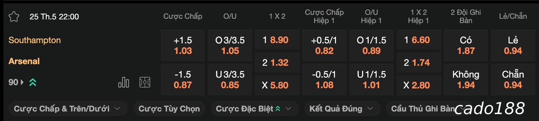Open the football pitch live view icon
The image size is (539, 121).
click(x=145, y=82)
